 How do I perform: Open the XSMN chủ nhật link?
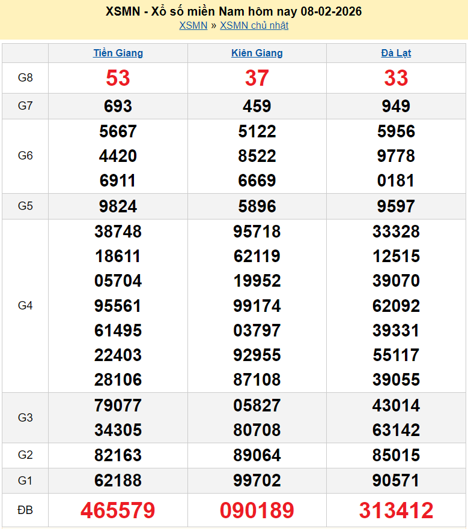click(254, 25)
